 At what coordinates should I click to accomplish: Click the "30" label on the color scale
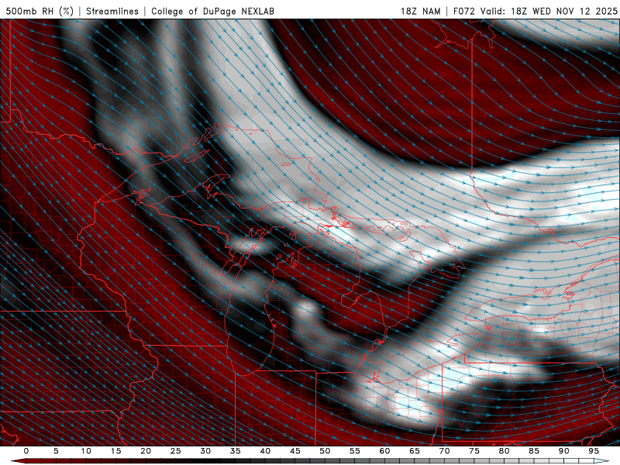205,451
